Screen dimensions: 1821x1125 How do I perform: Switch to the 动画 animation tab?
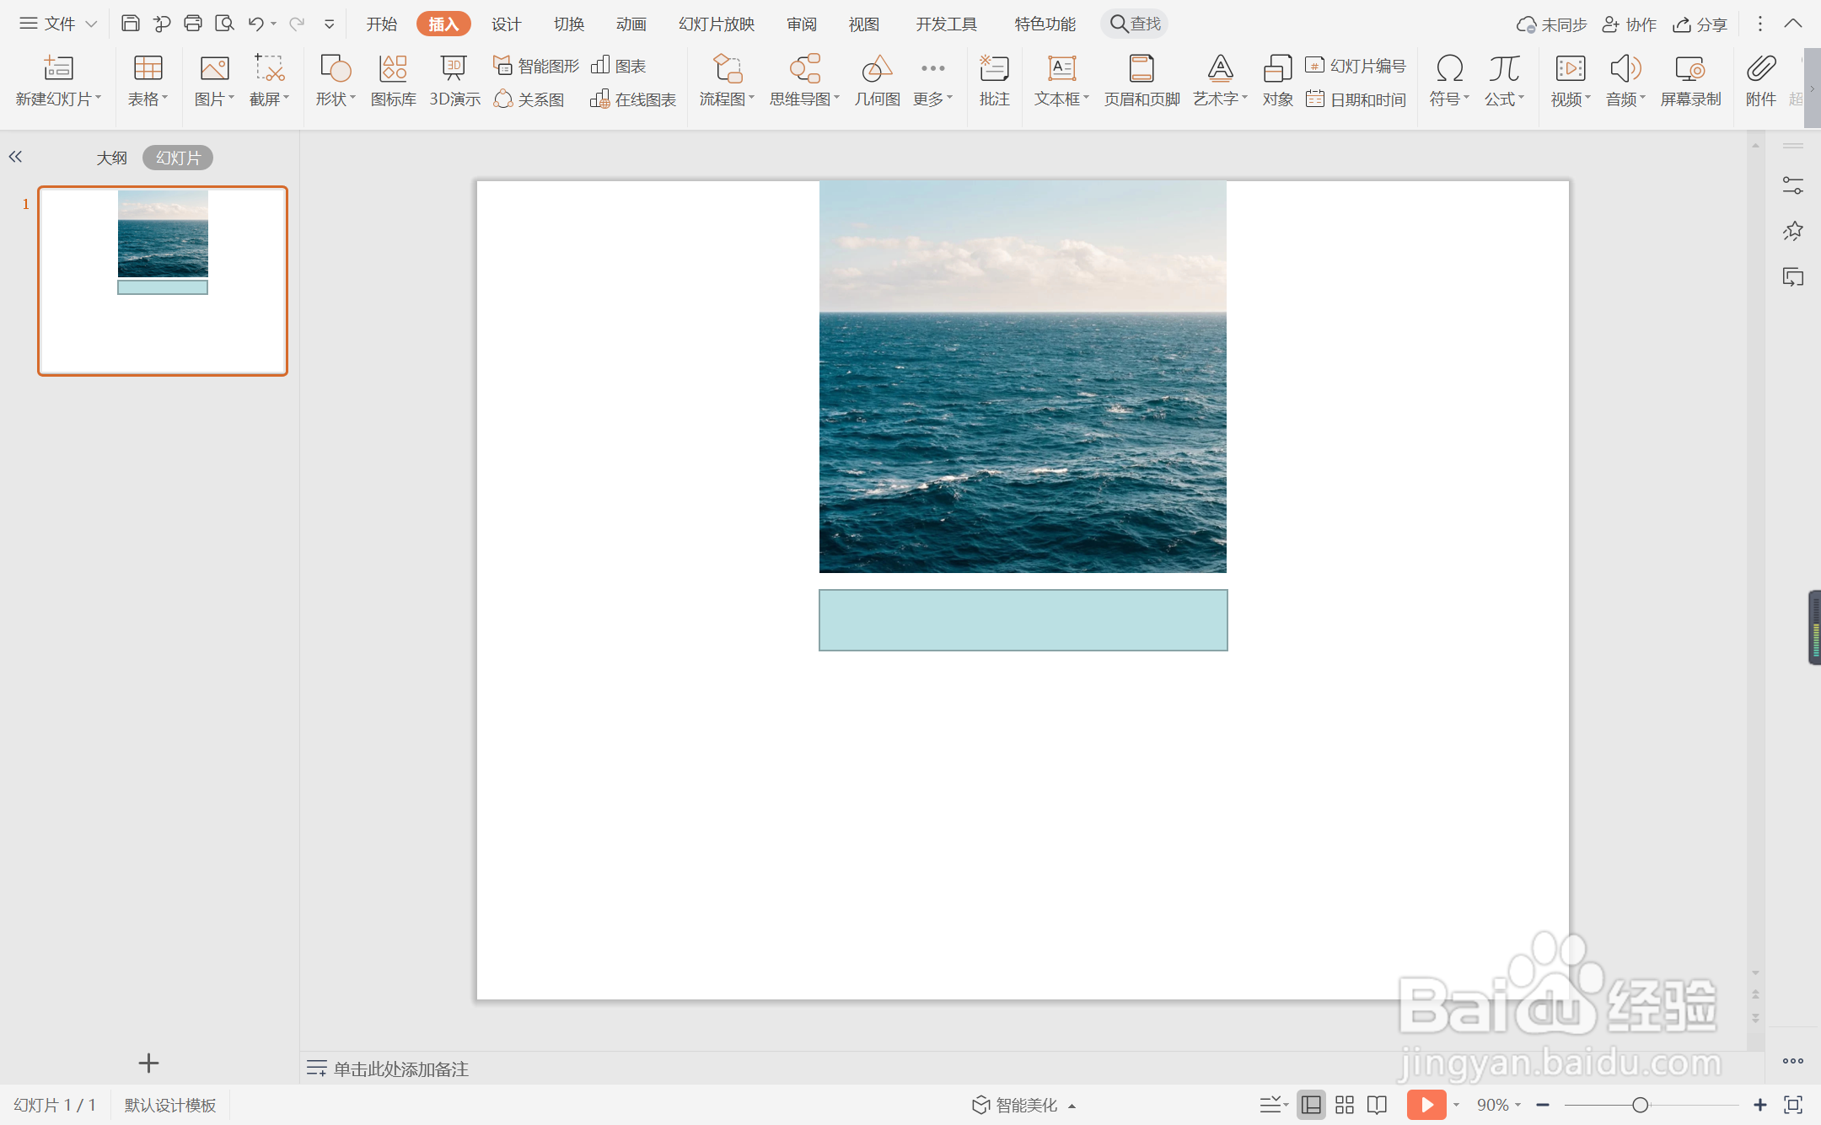(x=631, y=24)
